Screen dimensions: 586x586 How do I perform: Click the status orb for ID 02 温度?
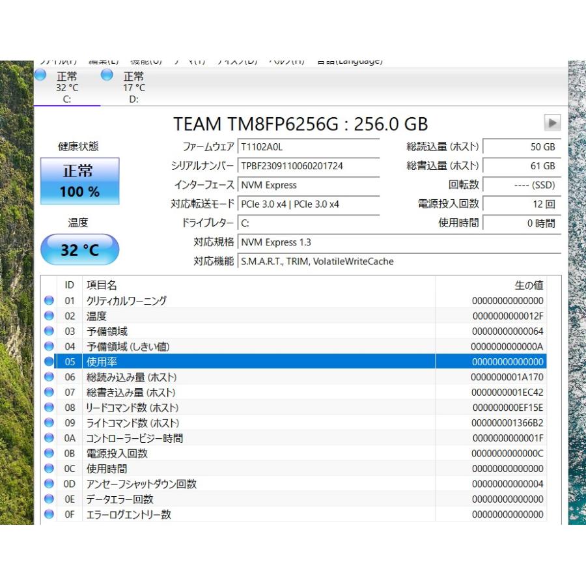pyautogui.click(x=49, y=316)
